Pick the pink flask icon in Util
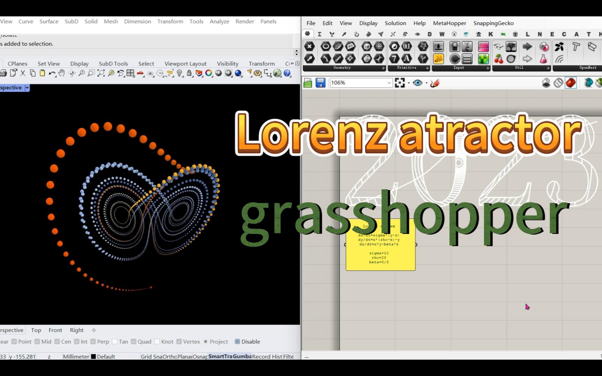The image size is (602, 376). pos(543,59)
